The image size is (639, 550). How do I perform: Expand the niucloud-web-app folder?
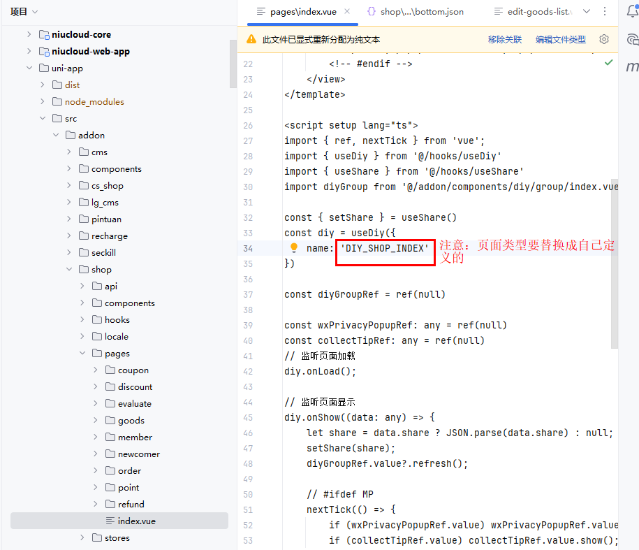[29, 51]
